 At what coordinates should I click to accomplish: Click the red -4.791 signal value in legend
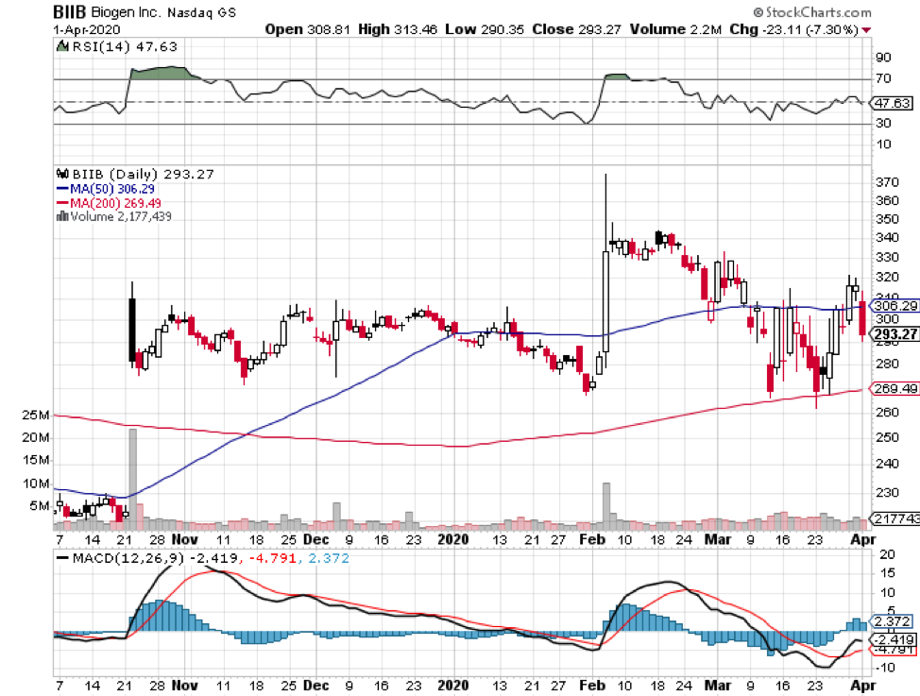coord(273,558)
